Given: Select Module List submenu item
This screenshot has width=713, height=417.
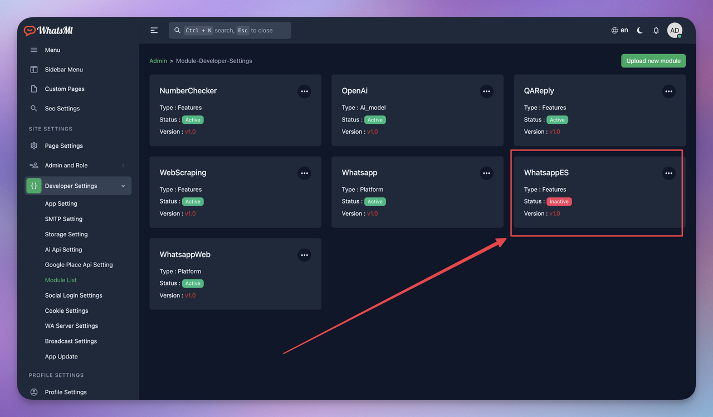Looking at the screenshot, I should pos(61,280).
